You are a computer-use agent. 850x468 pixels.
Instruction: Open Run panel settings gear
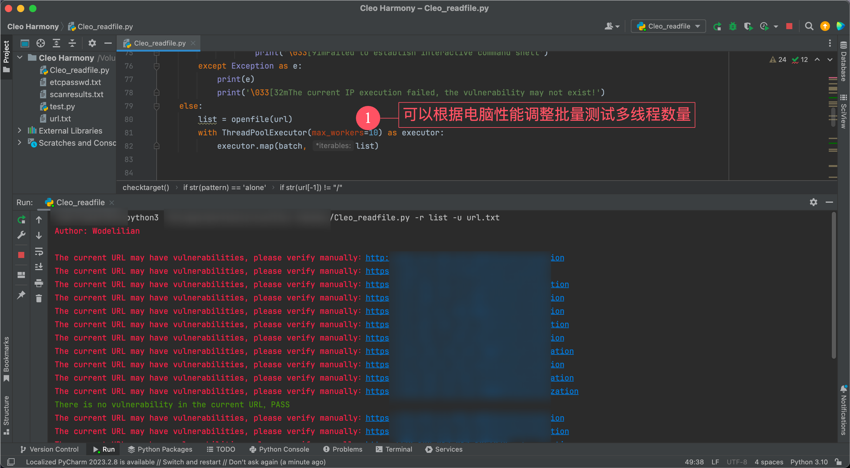point(813,202)
